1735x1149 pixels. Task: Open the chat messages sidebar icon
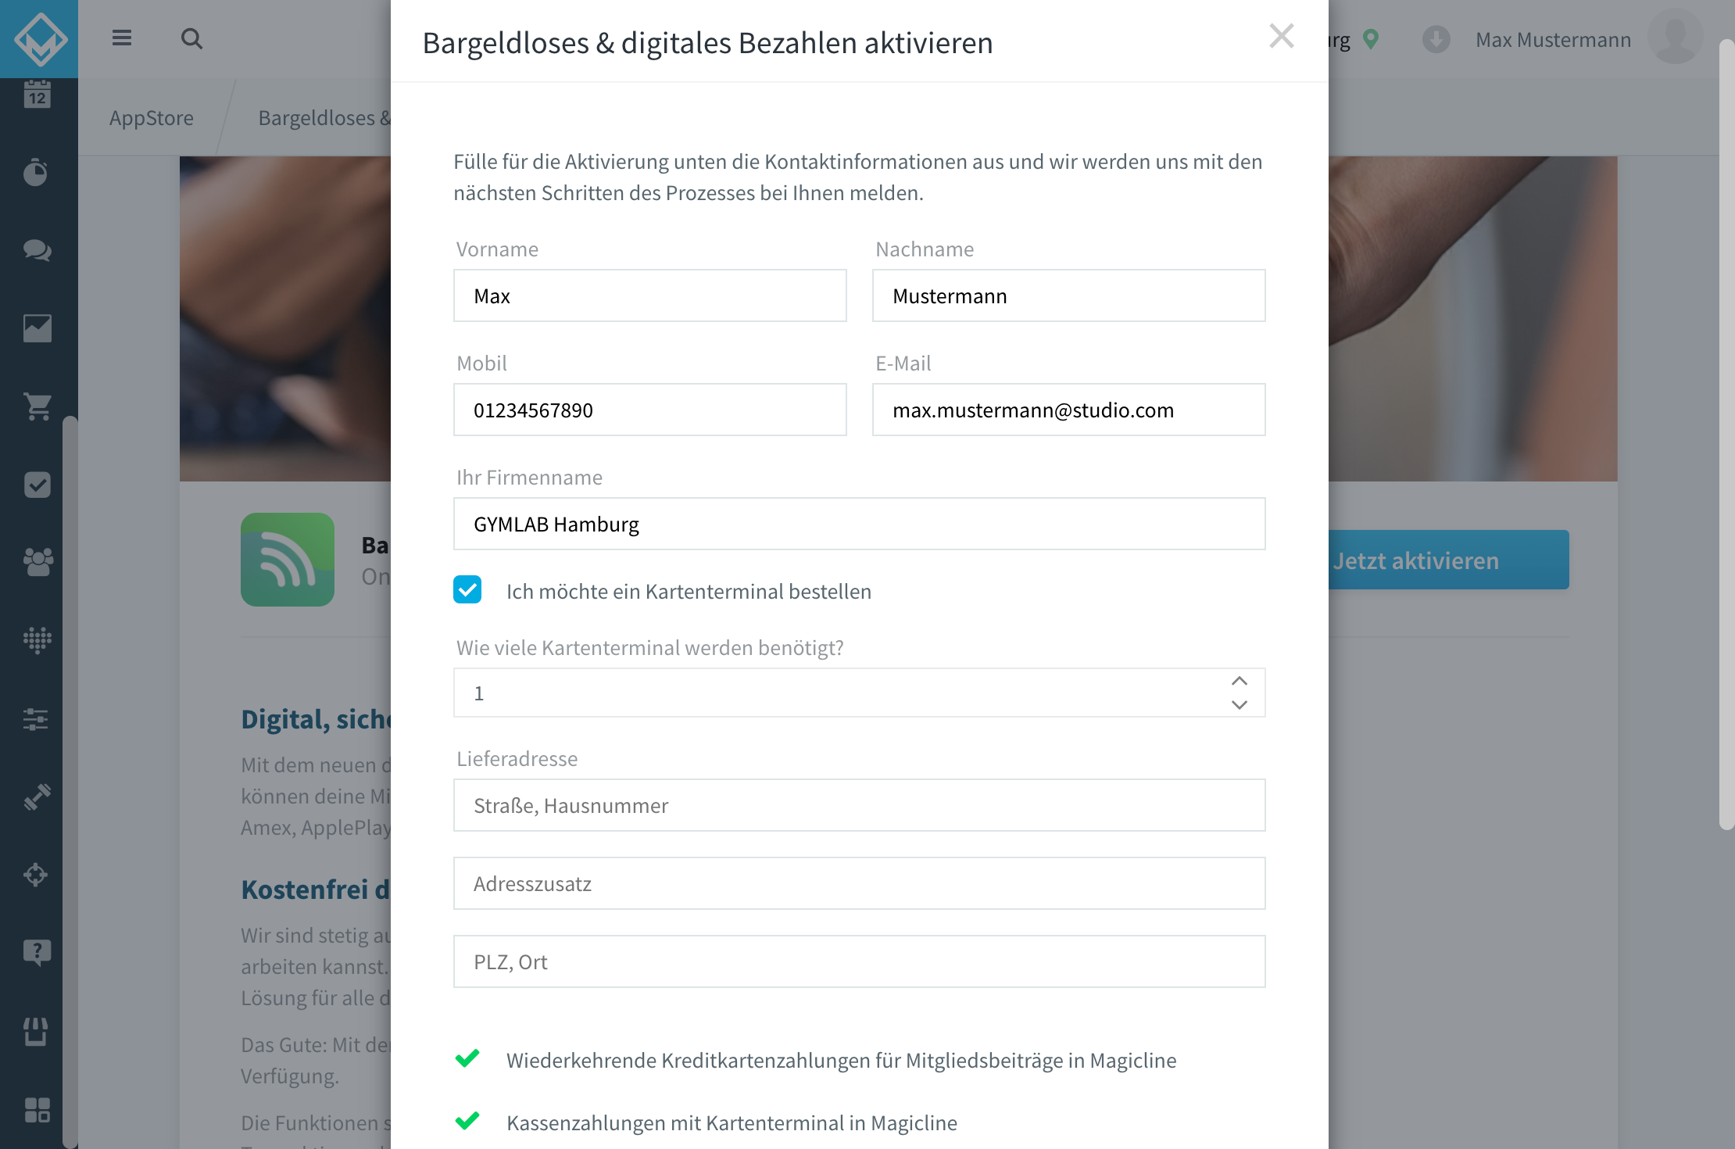click(37, 250)
